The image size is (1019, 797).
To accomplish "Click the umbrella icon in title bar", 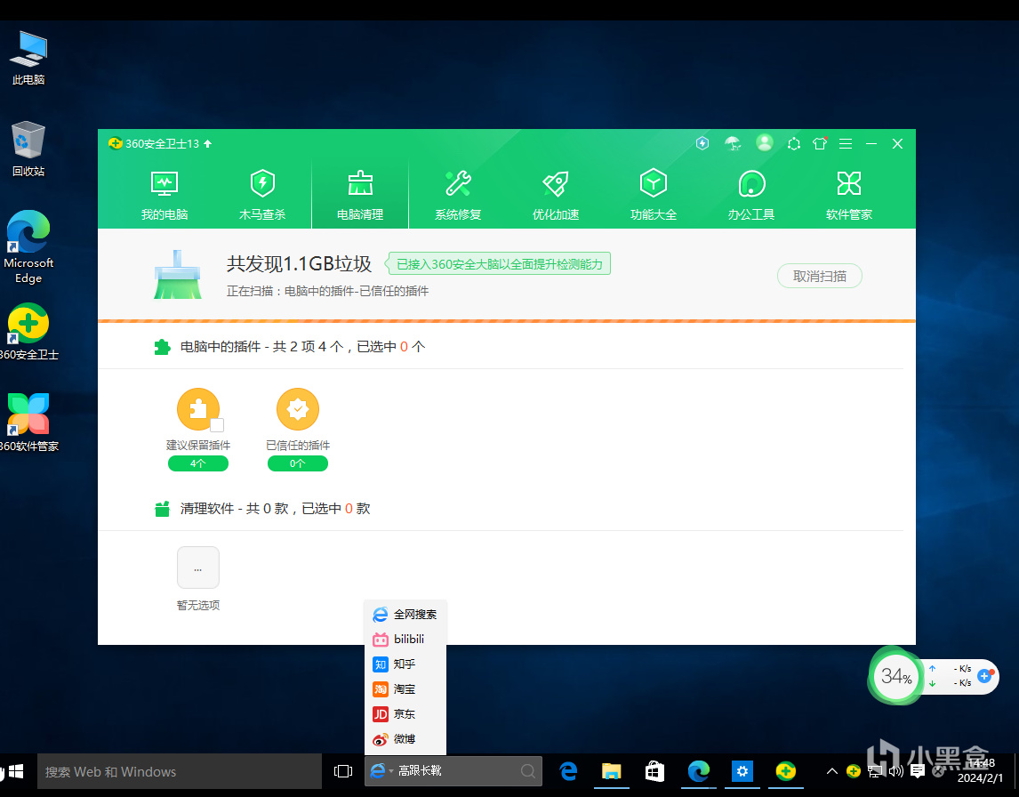I will [733, 144].
